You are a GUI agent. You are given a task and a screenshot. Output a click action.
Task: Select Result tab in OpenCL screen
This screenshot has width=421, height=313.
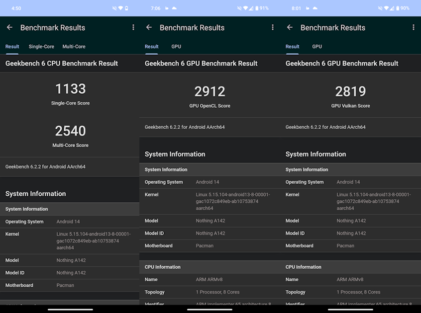(x=151, y=47)
